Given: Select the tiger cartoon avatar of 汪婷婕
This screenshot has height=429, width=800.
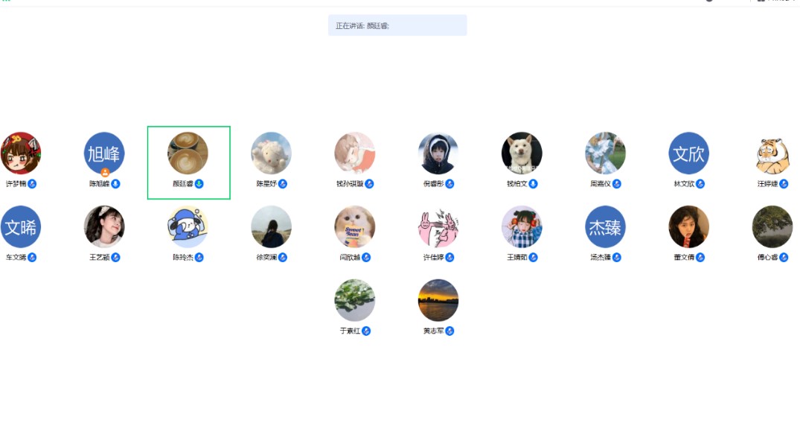Looking at the screenshot, I should coord(772,153).
